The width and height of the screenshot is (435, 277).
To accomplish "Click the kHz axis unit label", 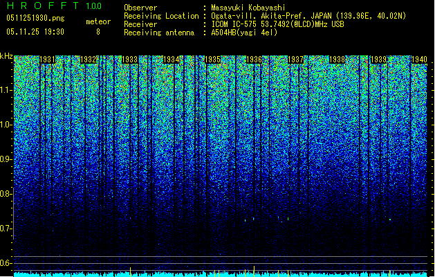I will pos(6,56).
